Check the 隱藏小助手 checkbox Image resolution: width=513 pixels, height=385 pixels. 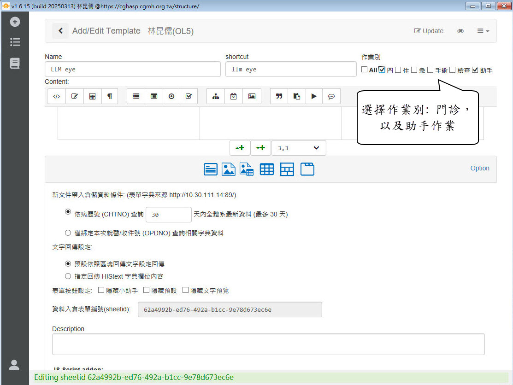point(101,290)
